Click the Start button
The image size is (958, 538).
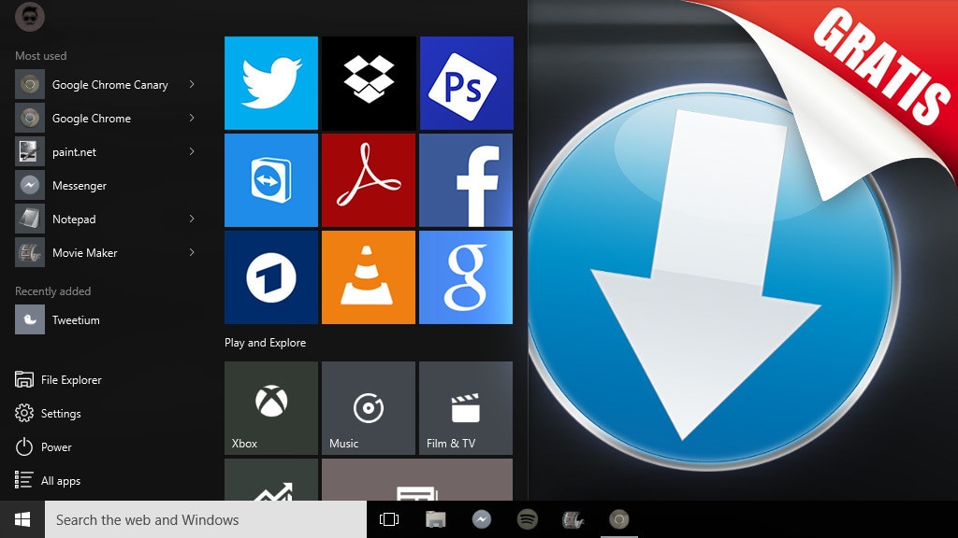click(19, 519)
